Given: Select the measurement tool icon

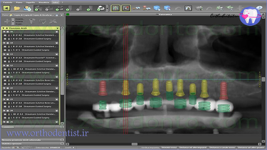Looking at the screenshot, I should 137,8.
